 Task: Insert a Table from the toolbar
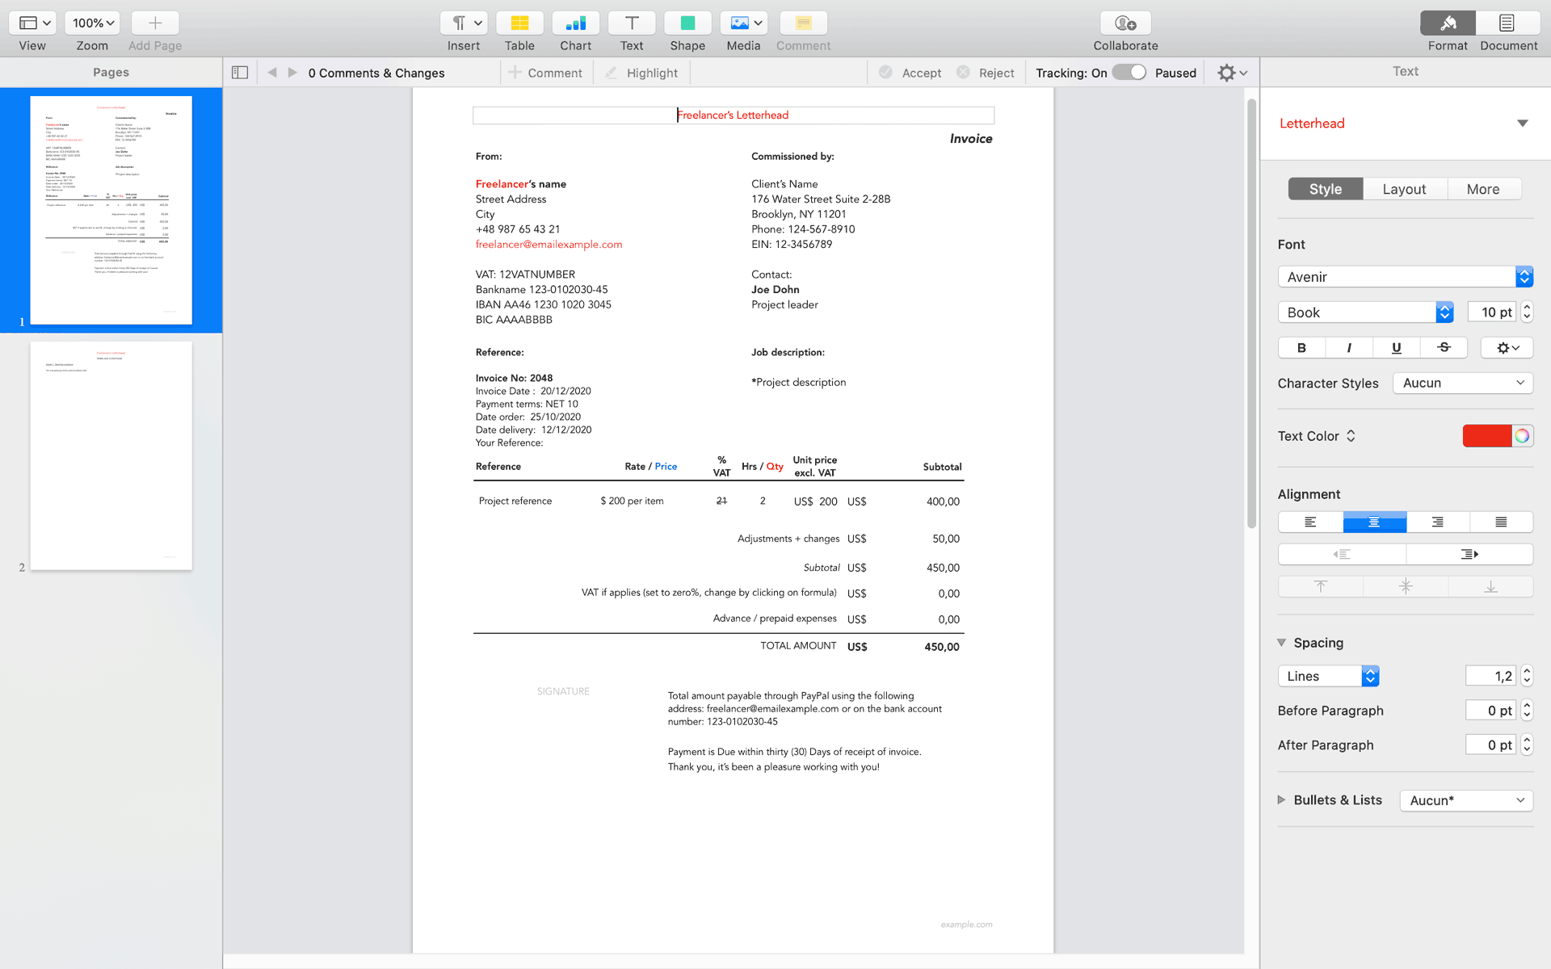tap(519, 23)
